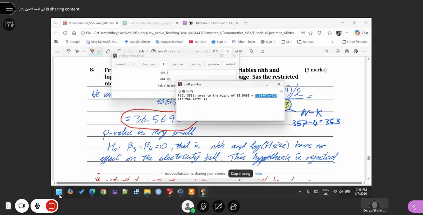Click the print icon in PDF toolbar
Image resolution: width=423 pixels, height=215 pixels.
pos(338,51)
